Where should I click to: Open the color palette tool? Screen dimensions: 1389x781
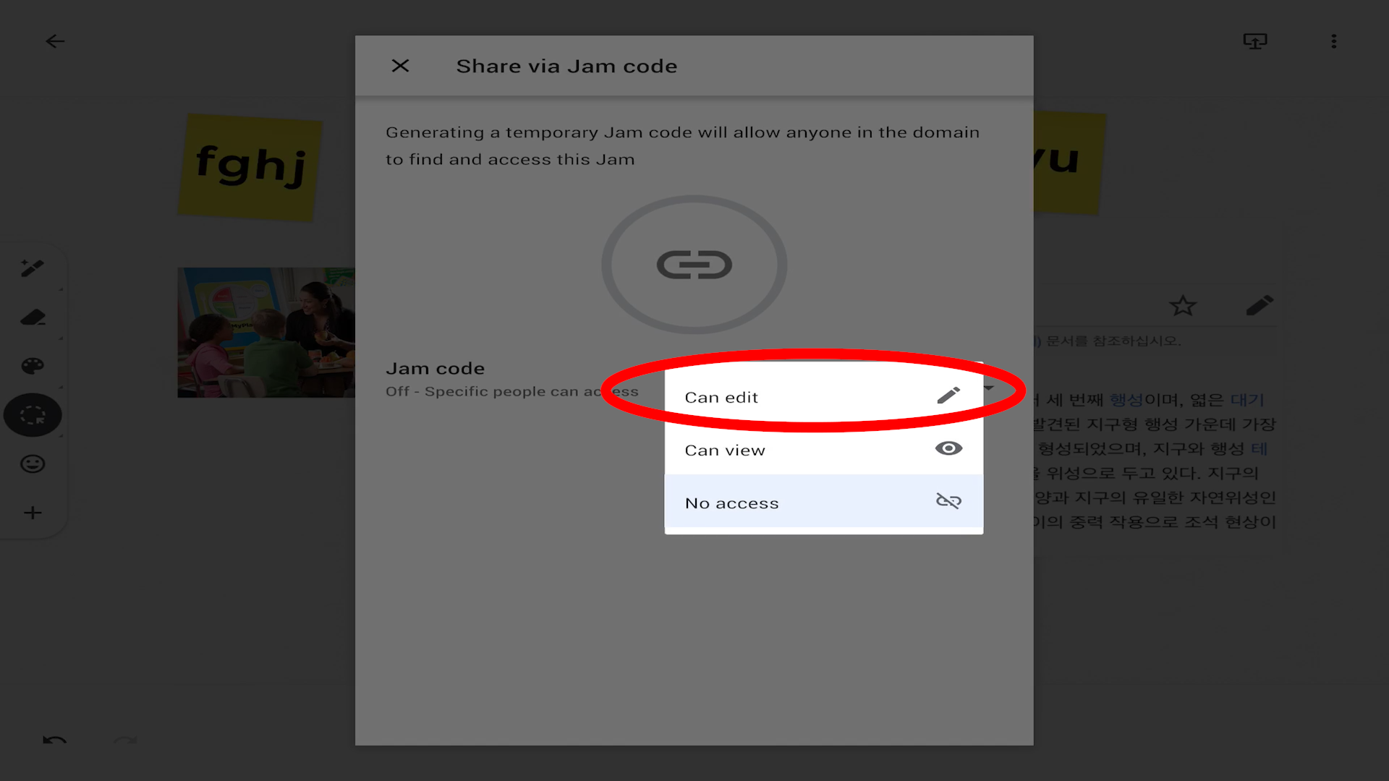coord(33,366)
